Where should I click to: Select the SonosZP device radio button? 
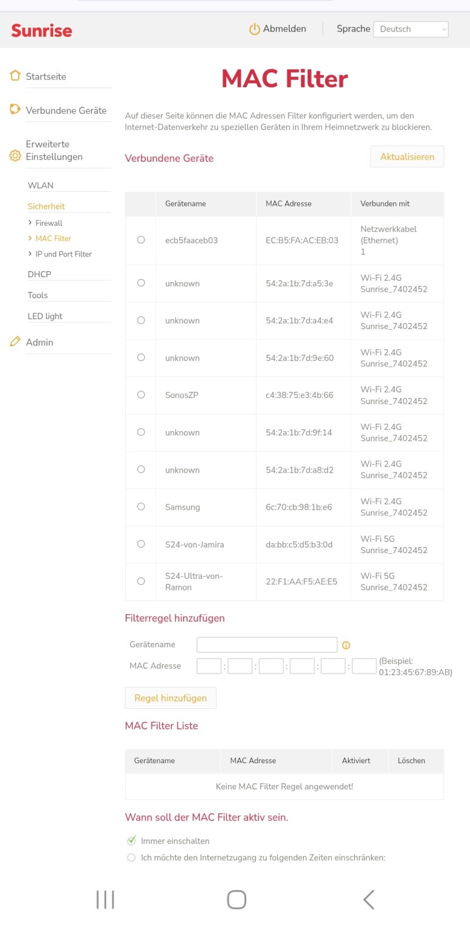tap(141, 395)
